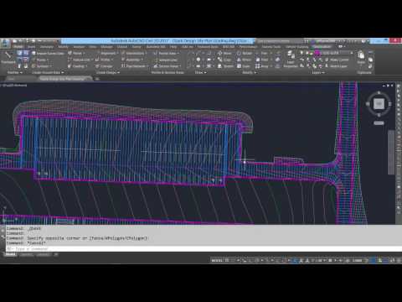The width and height of the screenshot is (402, 302).
Task: Switch to the Modify ribbon tab
Action: tap(63, 47)
